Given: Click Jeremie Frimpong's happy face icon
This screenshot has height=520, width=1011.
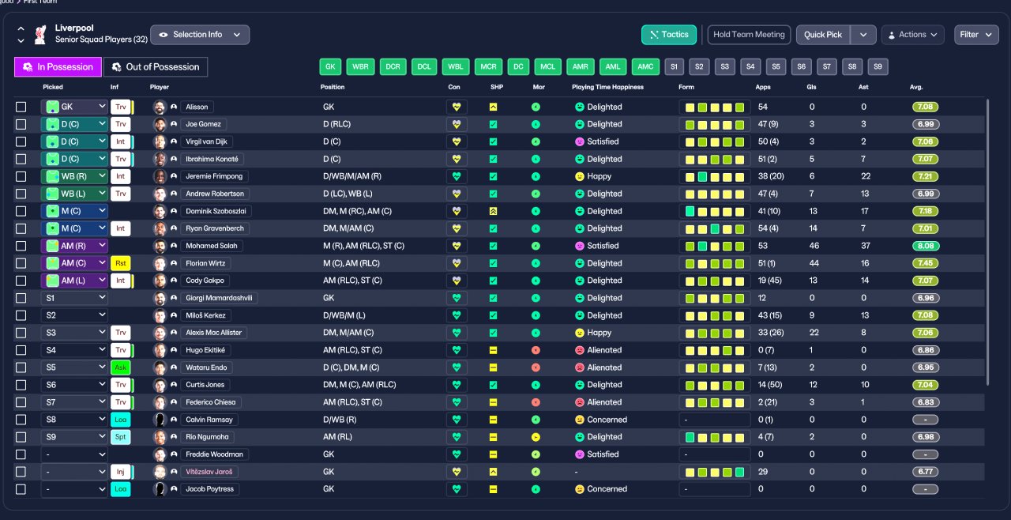Looking at the screenshot, I should tap(579, 176).
